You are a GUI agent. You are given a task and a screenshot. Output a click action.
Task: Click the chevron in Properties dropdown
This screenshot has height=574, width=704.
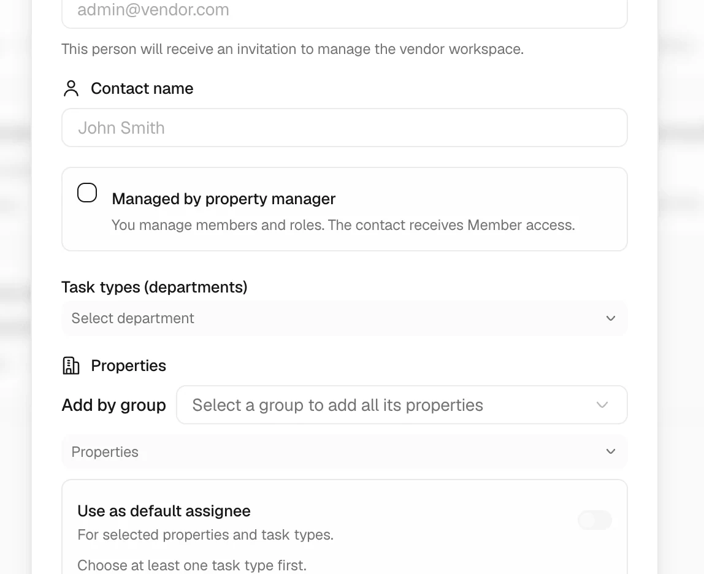coord(611,451)
